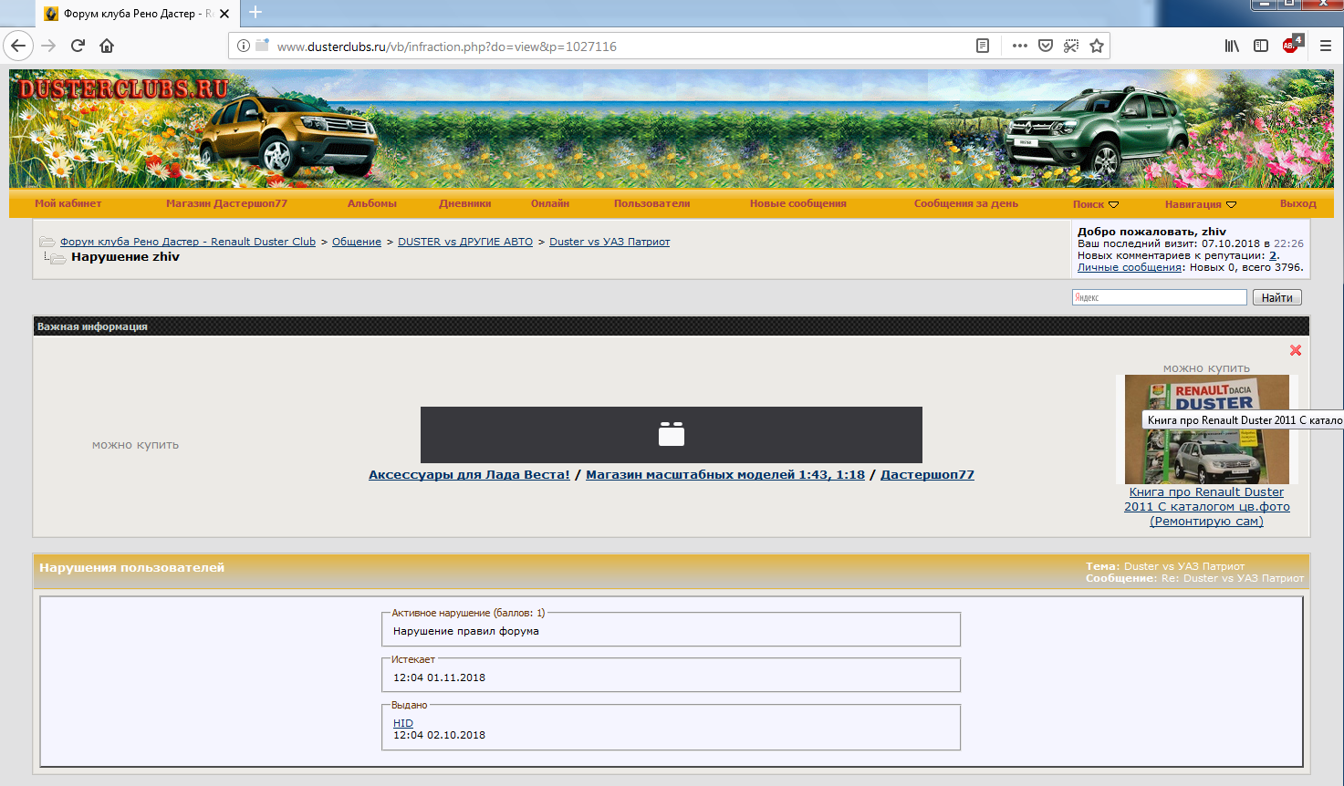Screen dimensions: 1344x786
Task: Click the Найти search button
Action: 1276,297
